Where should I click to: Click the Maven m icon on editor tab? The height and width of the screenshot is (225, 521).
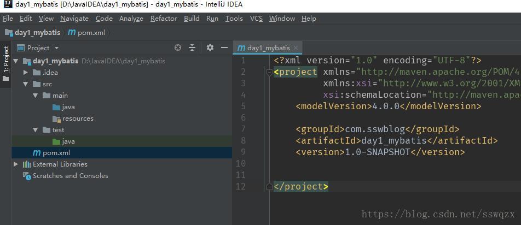[x=241, y=48]
